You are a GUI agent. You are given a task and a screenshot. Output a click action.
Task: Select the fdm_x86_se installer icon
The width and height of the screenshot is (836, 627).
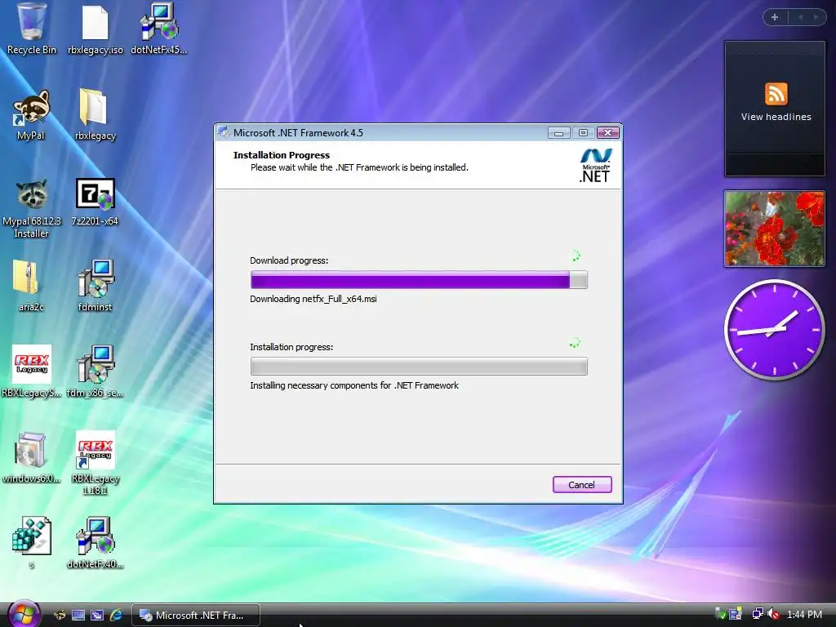pyautogui.click(x=96, y=364)
